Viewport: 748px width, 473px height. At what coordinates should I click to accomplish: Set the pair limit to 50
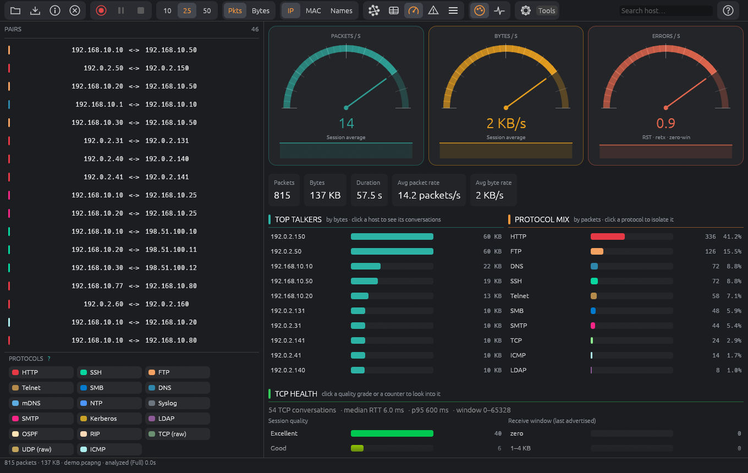pos(207,10)
